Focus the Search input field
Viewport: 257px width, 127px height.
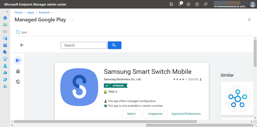(x=84, y=45)
